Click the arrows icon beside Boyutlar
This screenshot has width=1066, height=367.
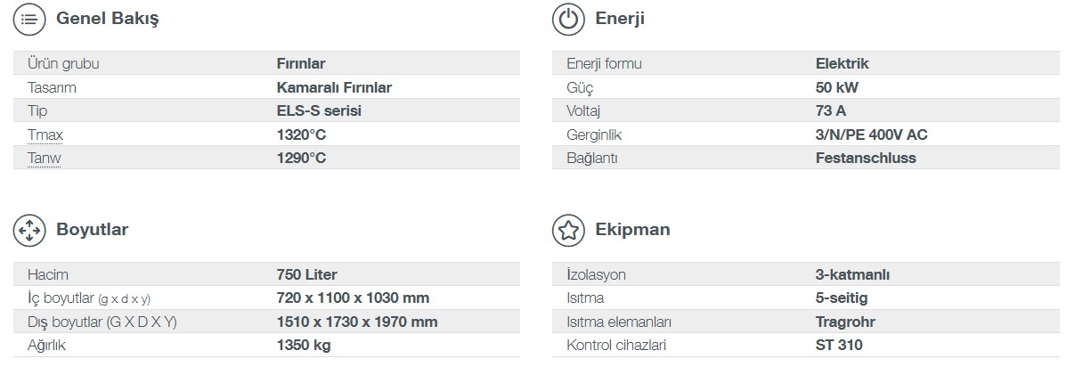tap(29, 231)
